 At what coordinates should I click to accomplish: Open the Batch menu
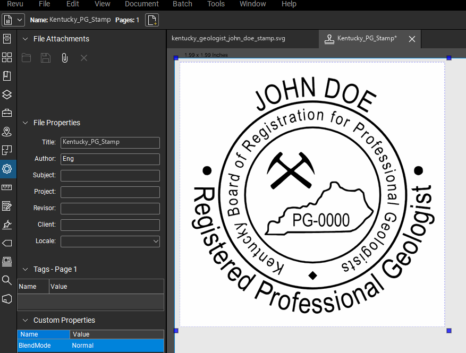tap(182, 4)
